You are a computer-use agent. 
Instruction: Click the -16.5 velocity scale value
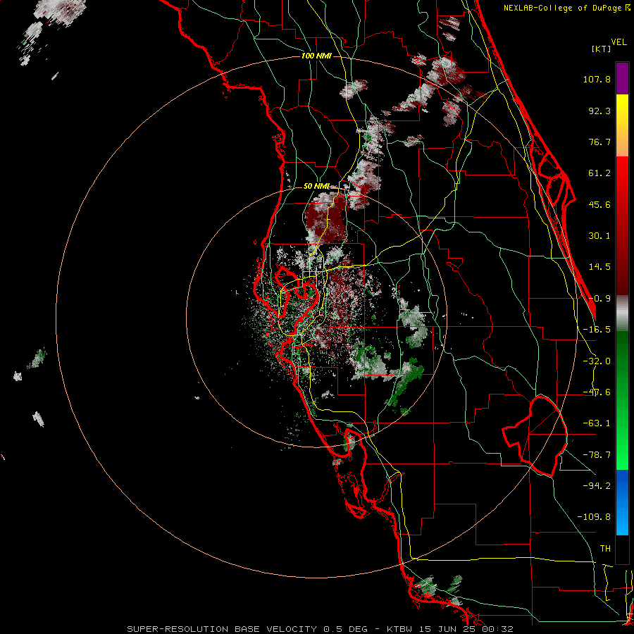(x=597, y=330)
